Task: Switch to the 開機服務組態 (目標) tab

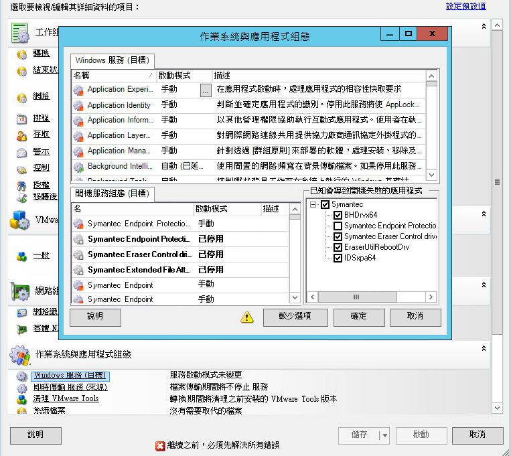Action: pos(113,194)
